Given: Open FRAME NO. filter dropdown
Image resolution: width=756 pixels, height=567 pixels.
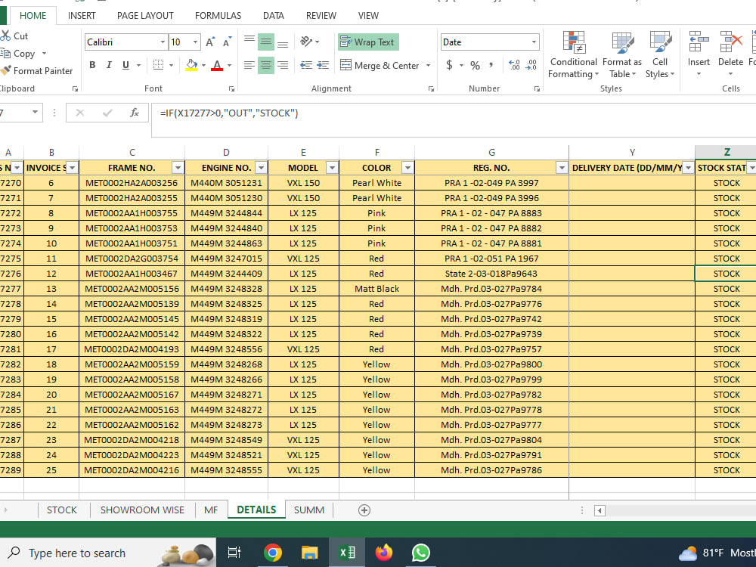Looking at the screenshot, I should [x=178, y=168].
